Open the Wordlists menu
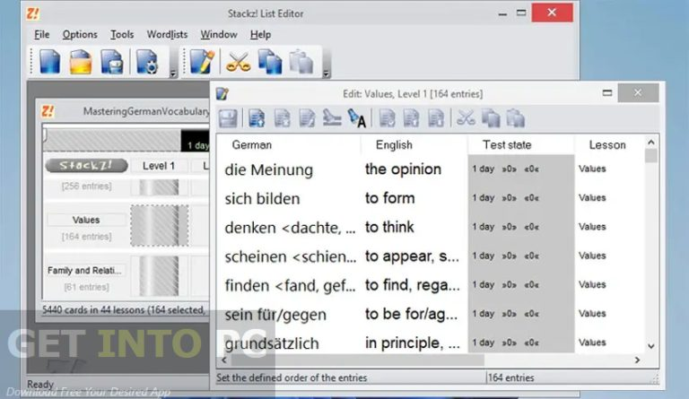 point(167,34)
